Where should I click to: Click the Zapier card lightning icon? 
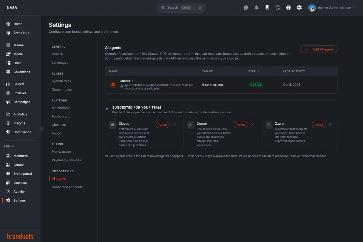point(268,125)
